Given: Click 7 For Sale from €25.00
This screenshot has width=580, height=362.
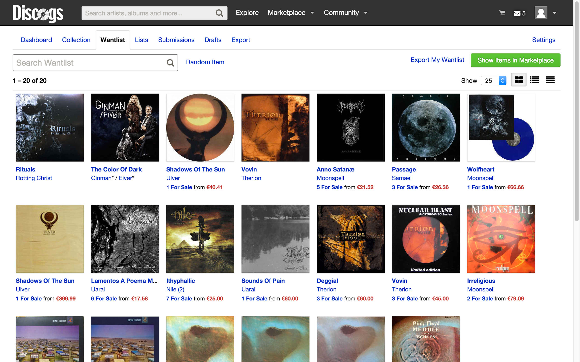Looking at the screenshot, I should click(195, 299).
